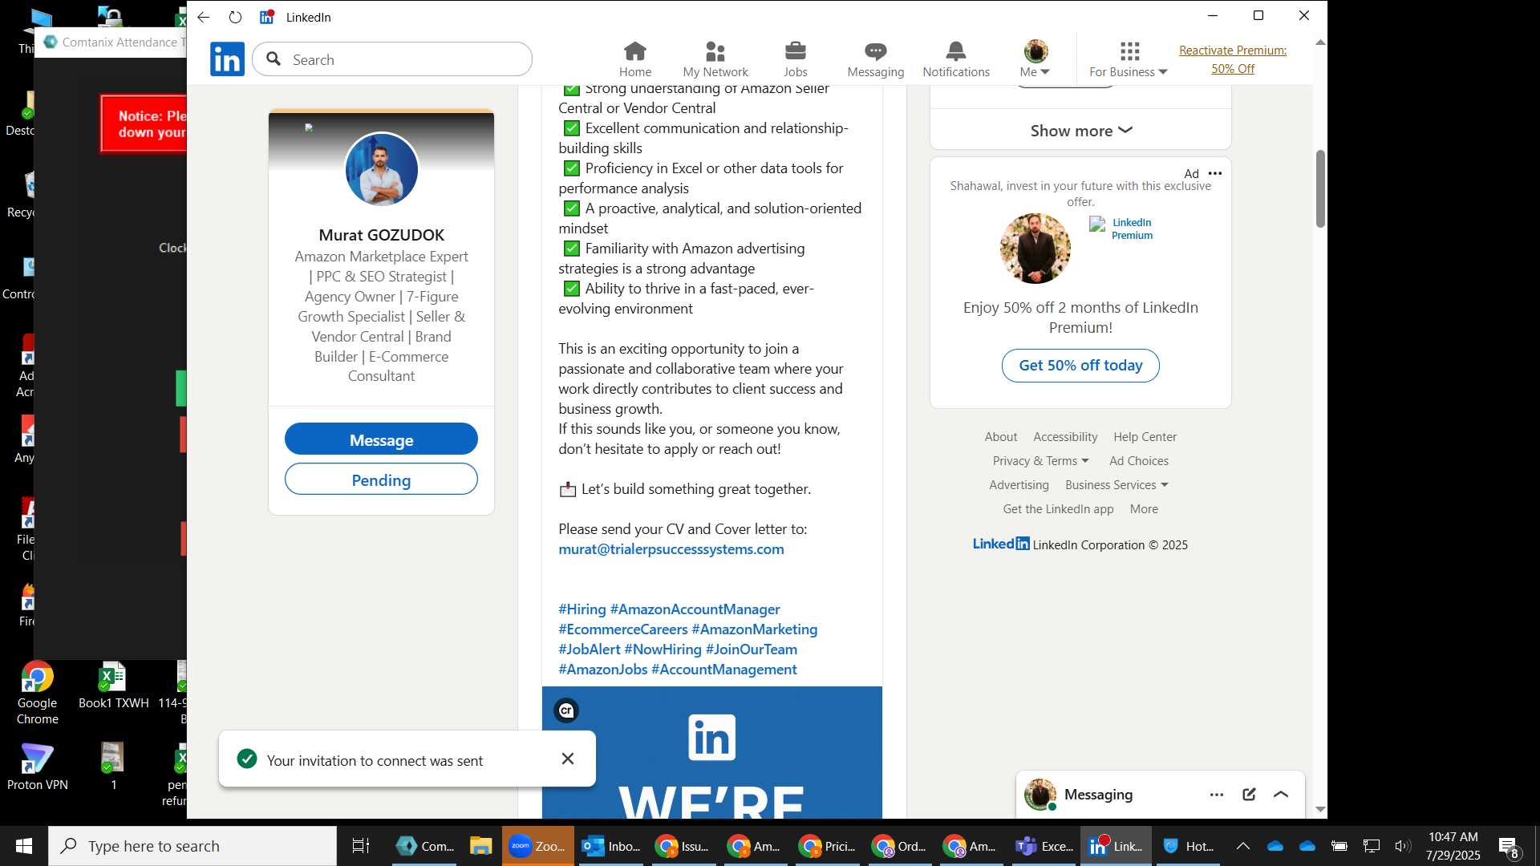Open the taskbar clock showing 10:47 AM

[x=1453, y=846]
